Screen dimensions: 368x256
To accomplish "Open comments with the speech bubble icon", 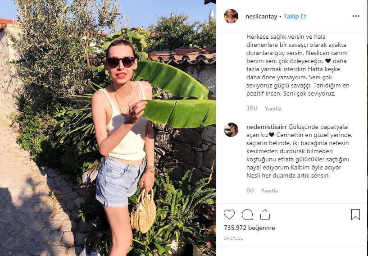I will (247, 215).
